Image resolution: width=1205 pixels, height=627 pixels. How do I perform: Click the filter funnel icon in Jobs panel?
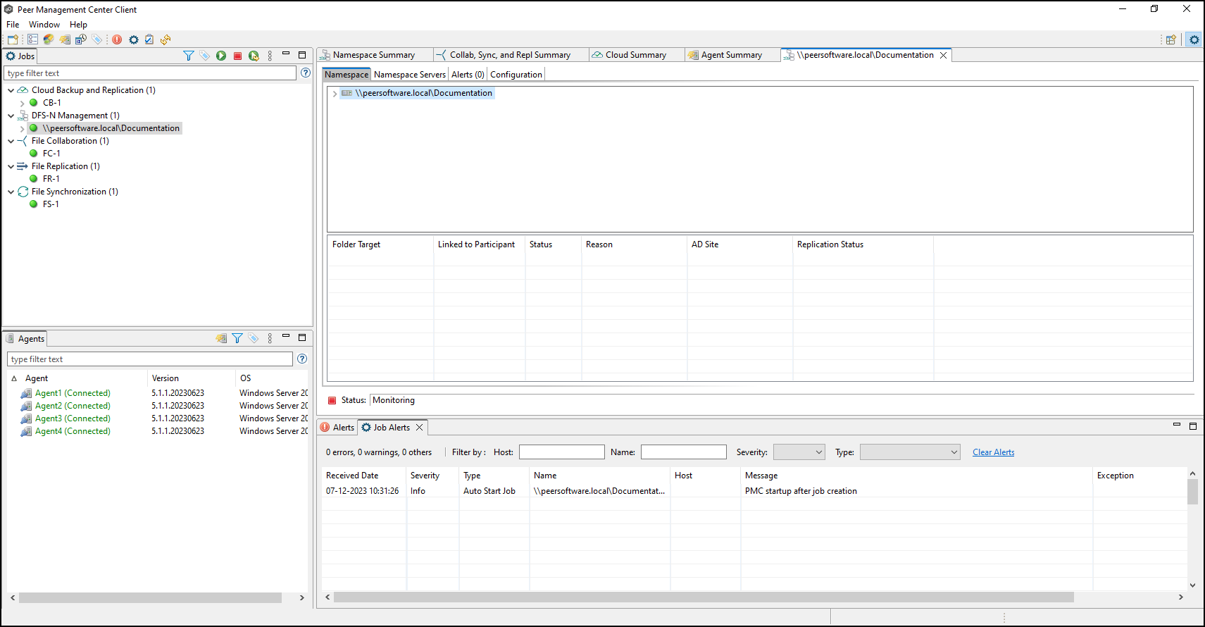[x=188, y=56]
